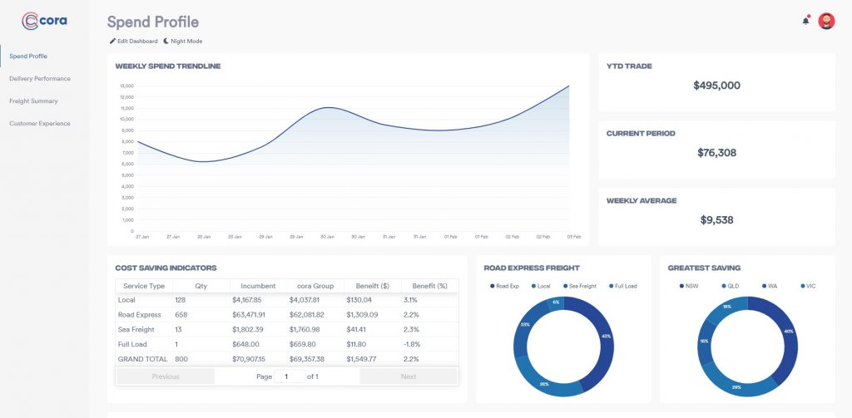Sort by Service Type column header
The image size is (852, 418).
pyautogui.click(x=144, y=286)
